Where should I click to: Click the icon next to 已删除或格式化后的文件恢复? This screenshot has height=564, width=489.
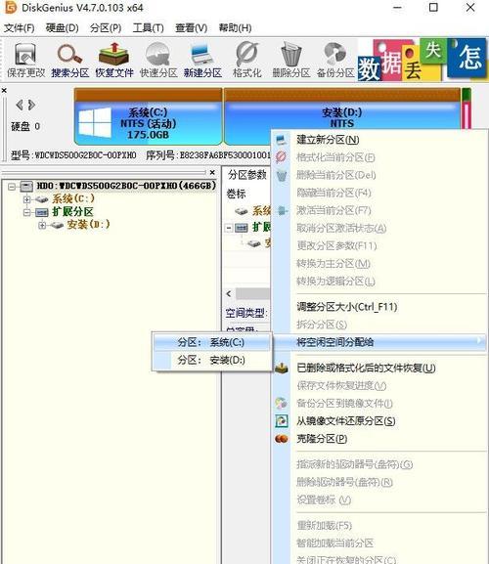tap(282, 368)
